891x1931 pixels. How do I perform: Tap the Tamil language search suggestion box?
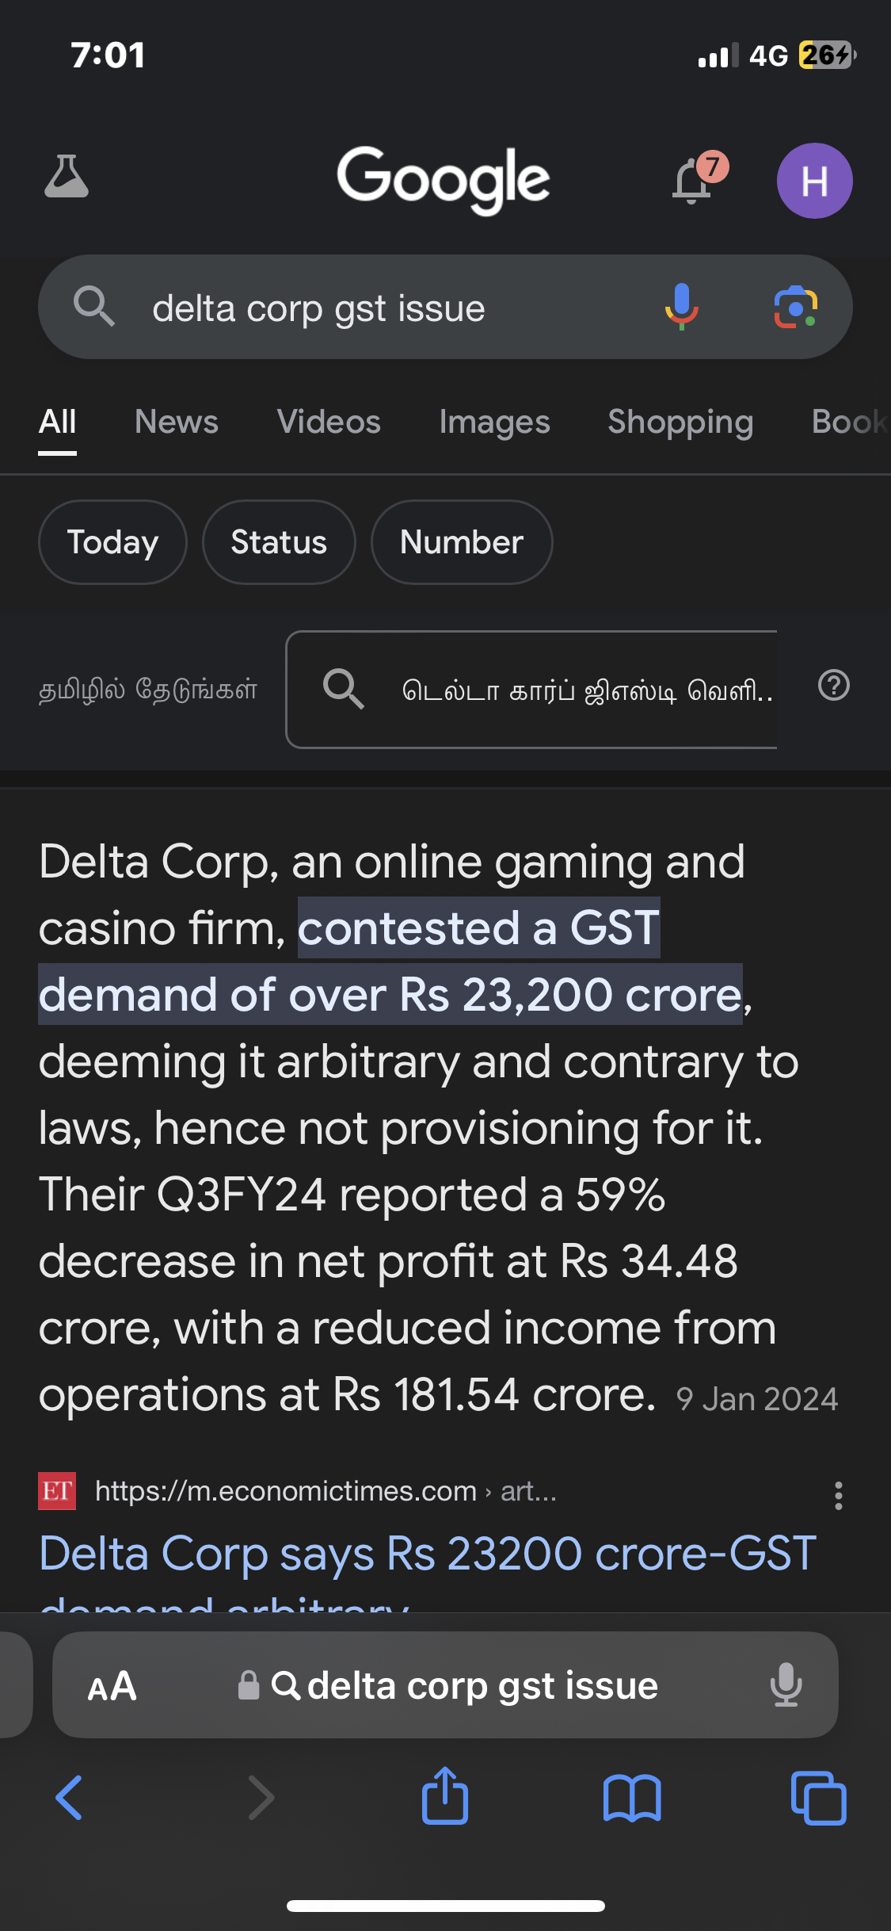tap(531, 690)
